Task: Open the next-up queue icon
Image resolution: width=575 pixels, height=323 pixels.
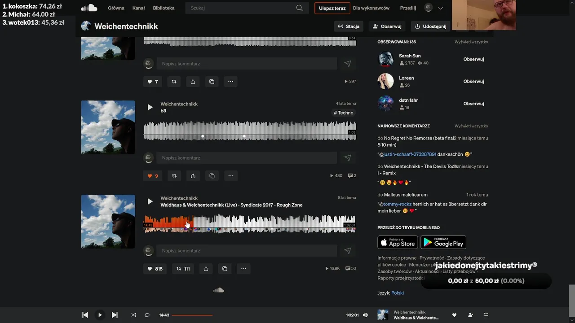Action: tap(486, 315)
